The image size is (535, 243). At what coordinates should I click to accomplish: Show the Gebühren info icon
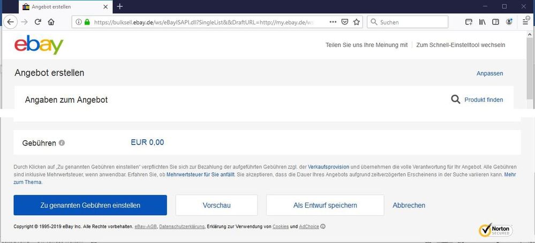click(62, 143)
